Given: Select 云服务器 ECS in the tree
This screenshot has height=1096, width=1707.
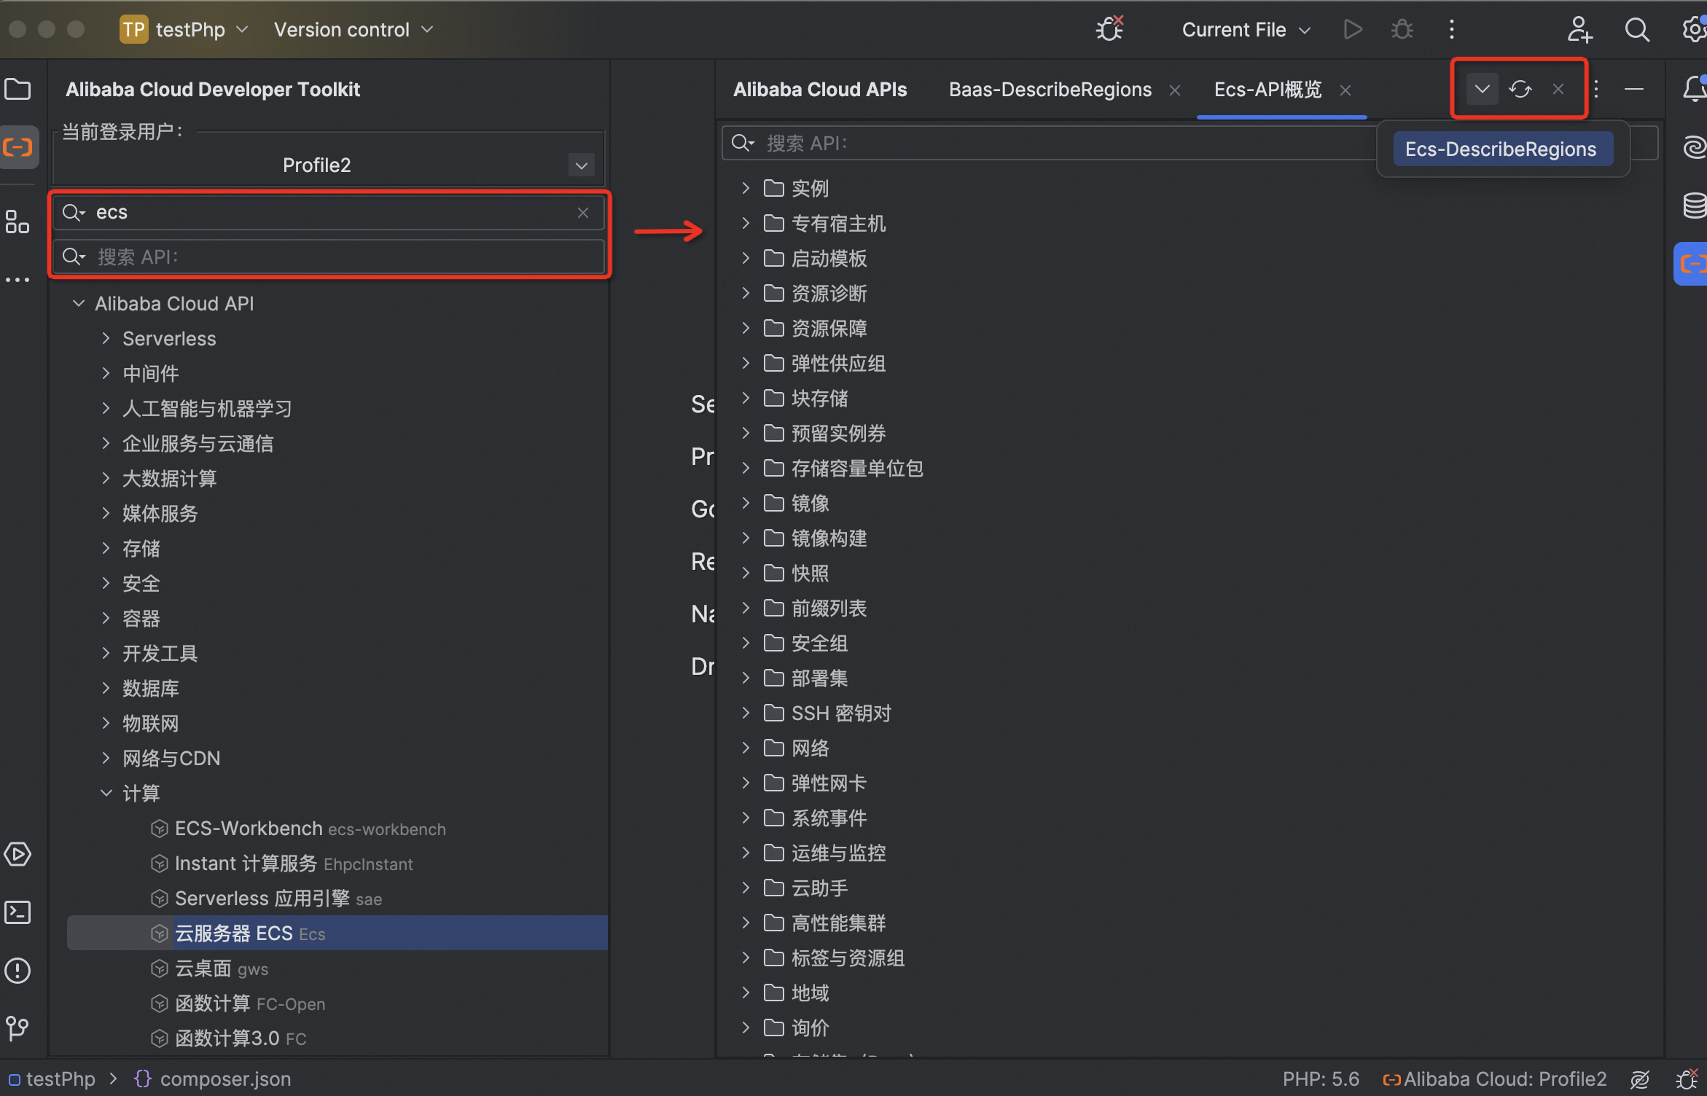Looking at the screenshot, I should pyautogui.click(x=337, y=933).
